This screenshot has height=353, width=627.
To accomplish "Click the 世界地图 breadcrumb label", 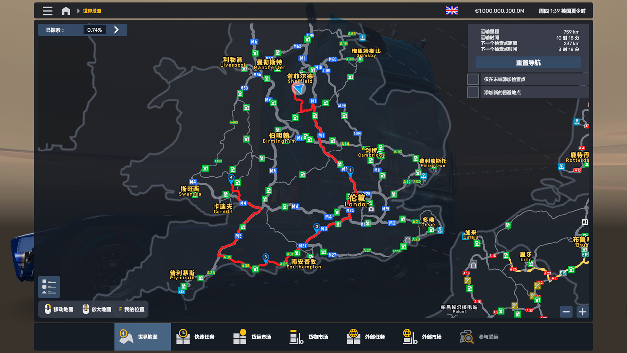I will [x=92, y=11].
